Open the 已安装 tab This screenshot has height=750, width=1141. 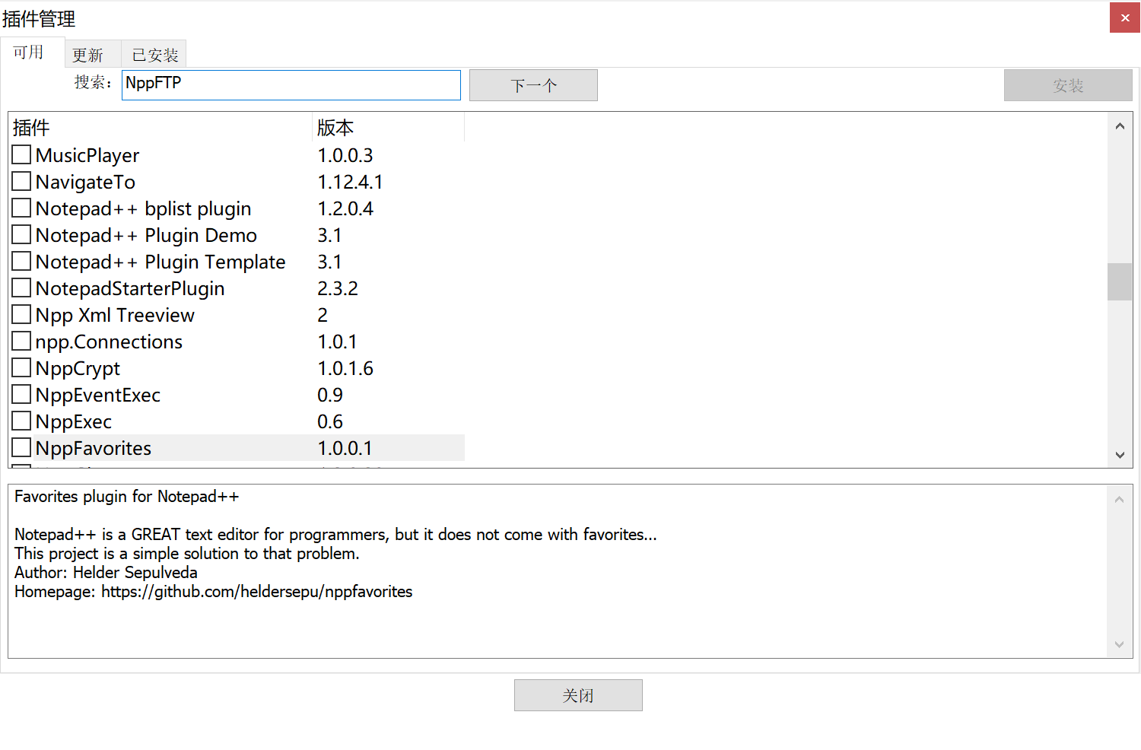154,55
